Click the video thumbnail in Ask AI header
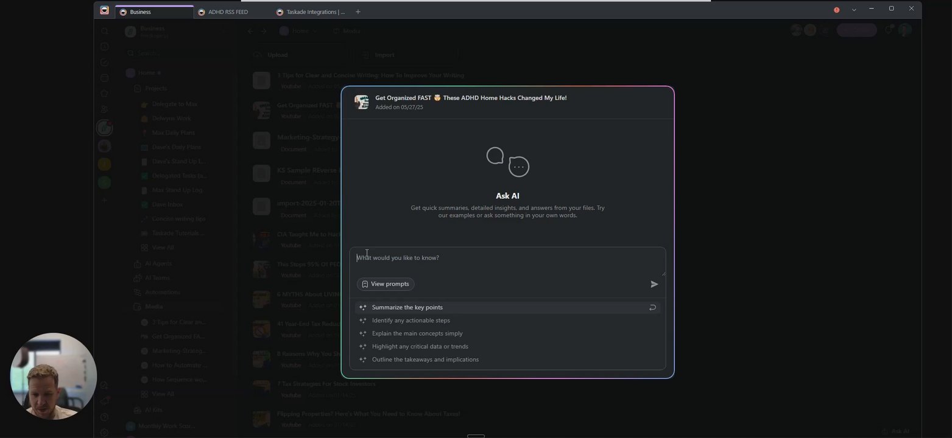The width and height of the screenshot is (952, 438). click(x=362, y=102)
